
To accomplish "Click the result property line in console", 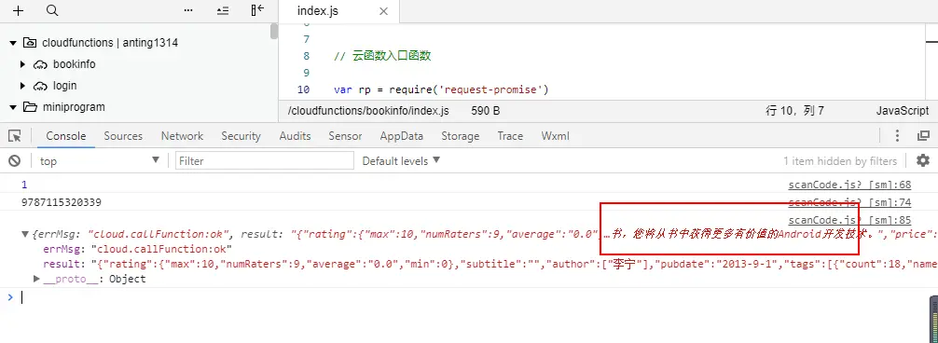I will (490, 264).
